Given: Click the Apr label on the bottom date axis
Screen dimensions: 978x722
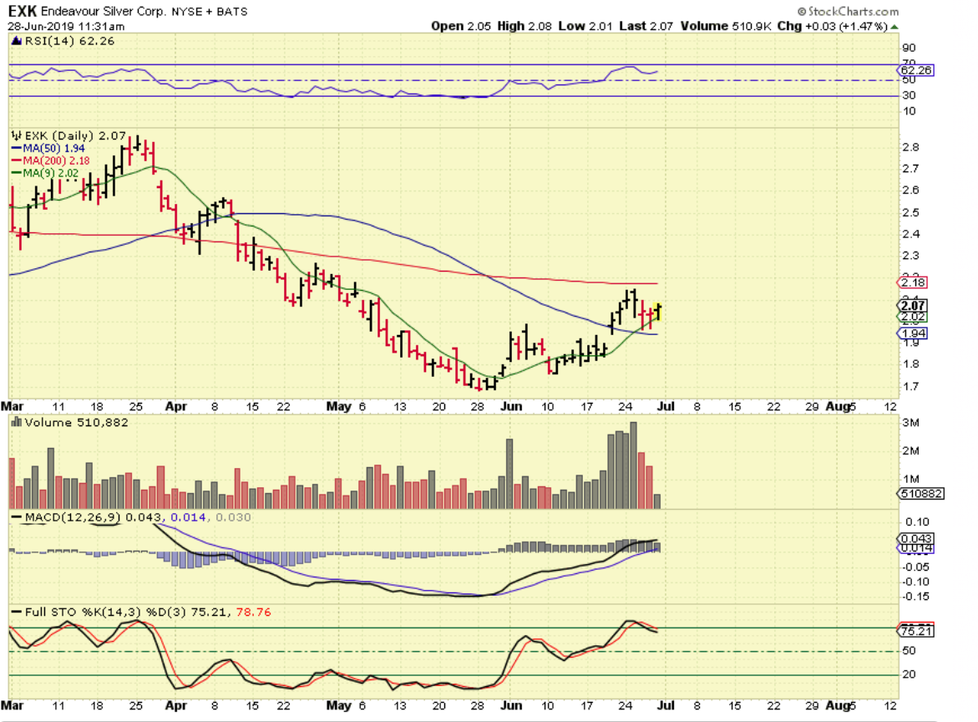Looking at the screenshot, I should point(176,706).
